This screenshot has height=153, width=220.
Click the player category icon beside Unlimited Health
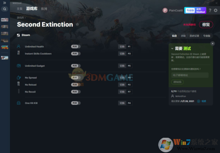click(18, 46)
